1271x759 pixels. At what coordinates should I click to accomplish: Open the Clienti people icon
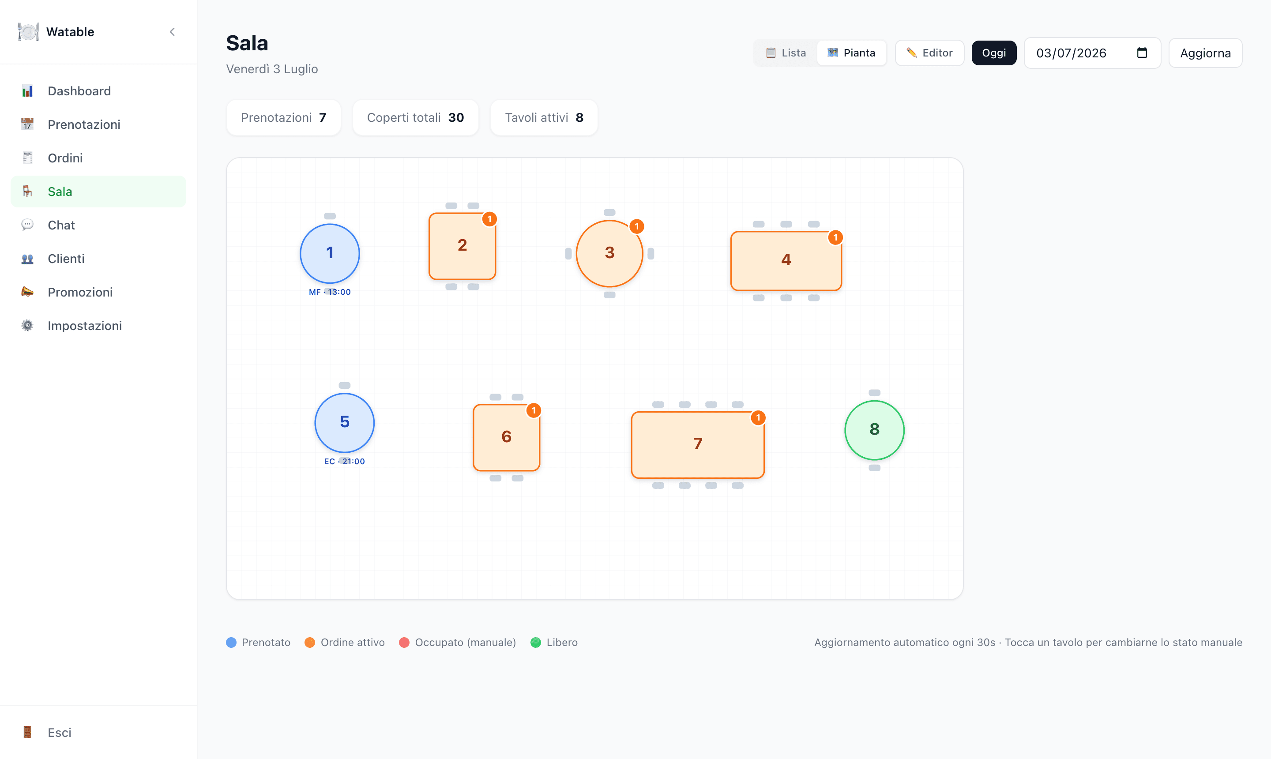click(27, 259)
